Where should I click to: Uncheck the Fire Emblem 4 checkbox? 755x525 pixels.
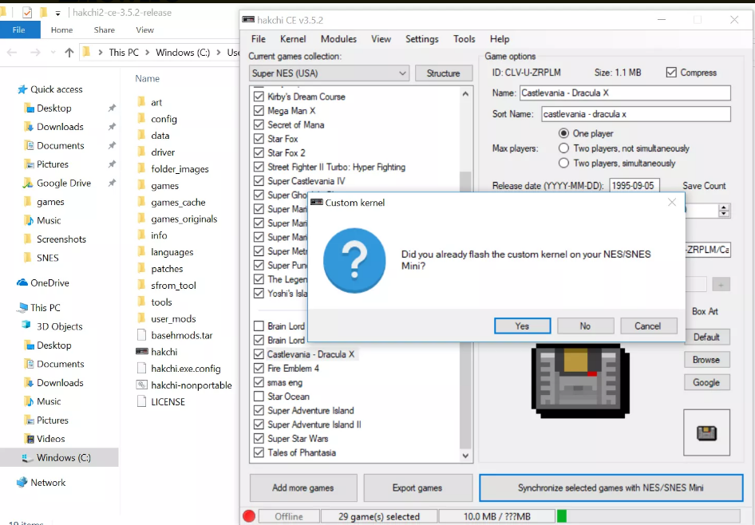259,368
